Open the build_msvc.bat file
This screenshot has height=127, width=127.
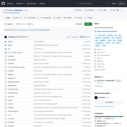pos(13,89)
